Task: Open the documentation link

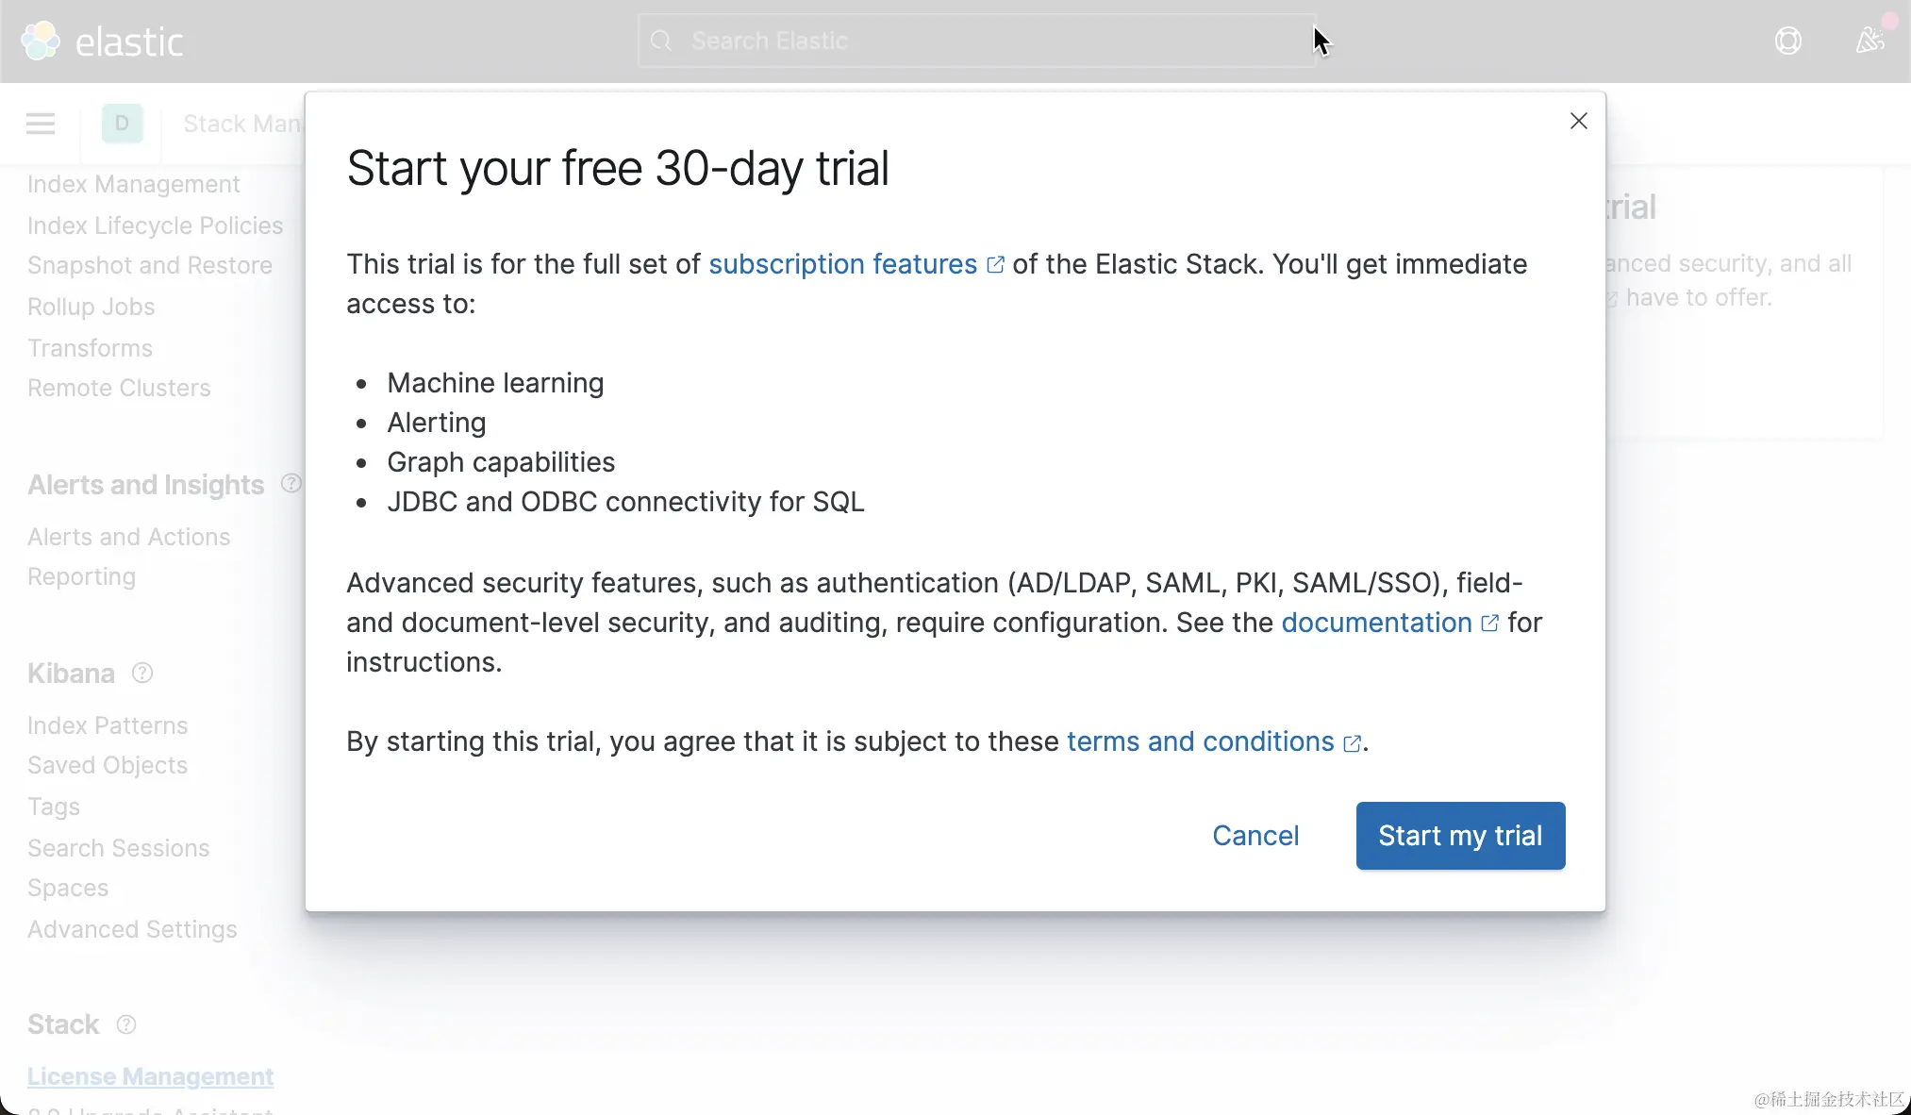Action: click(1376, 623)
